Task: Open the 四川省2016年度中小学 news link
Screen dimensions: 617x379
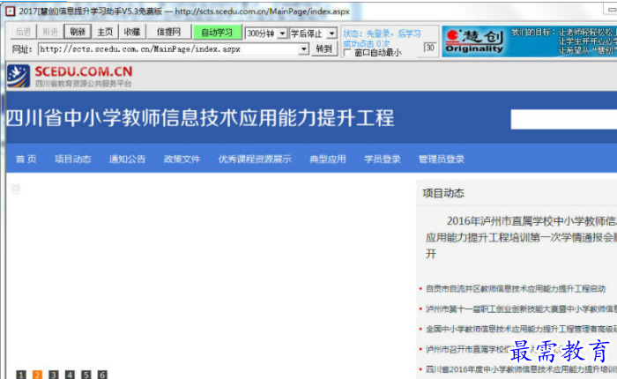Action: pyautogui.click(x=521, y=369)
